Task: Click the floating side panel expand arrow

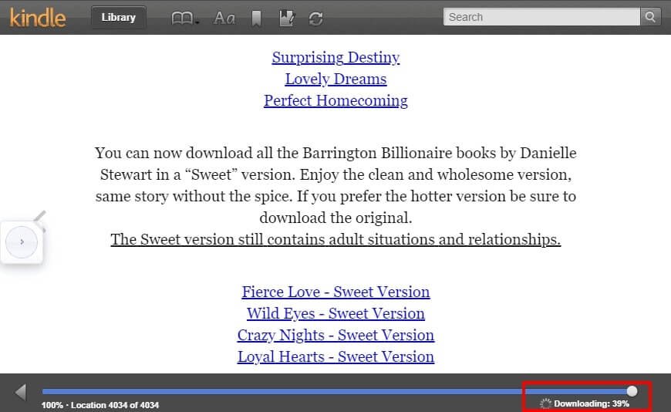Action: click(22, 242)
